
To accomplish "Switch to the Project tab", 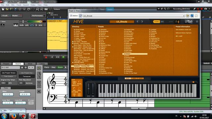I will coord(6,64).
